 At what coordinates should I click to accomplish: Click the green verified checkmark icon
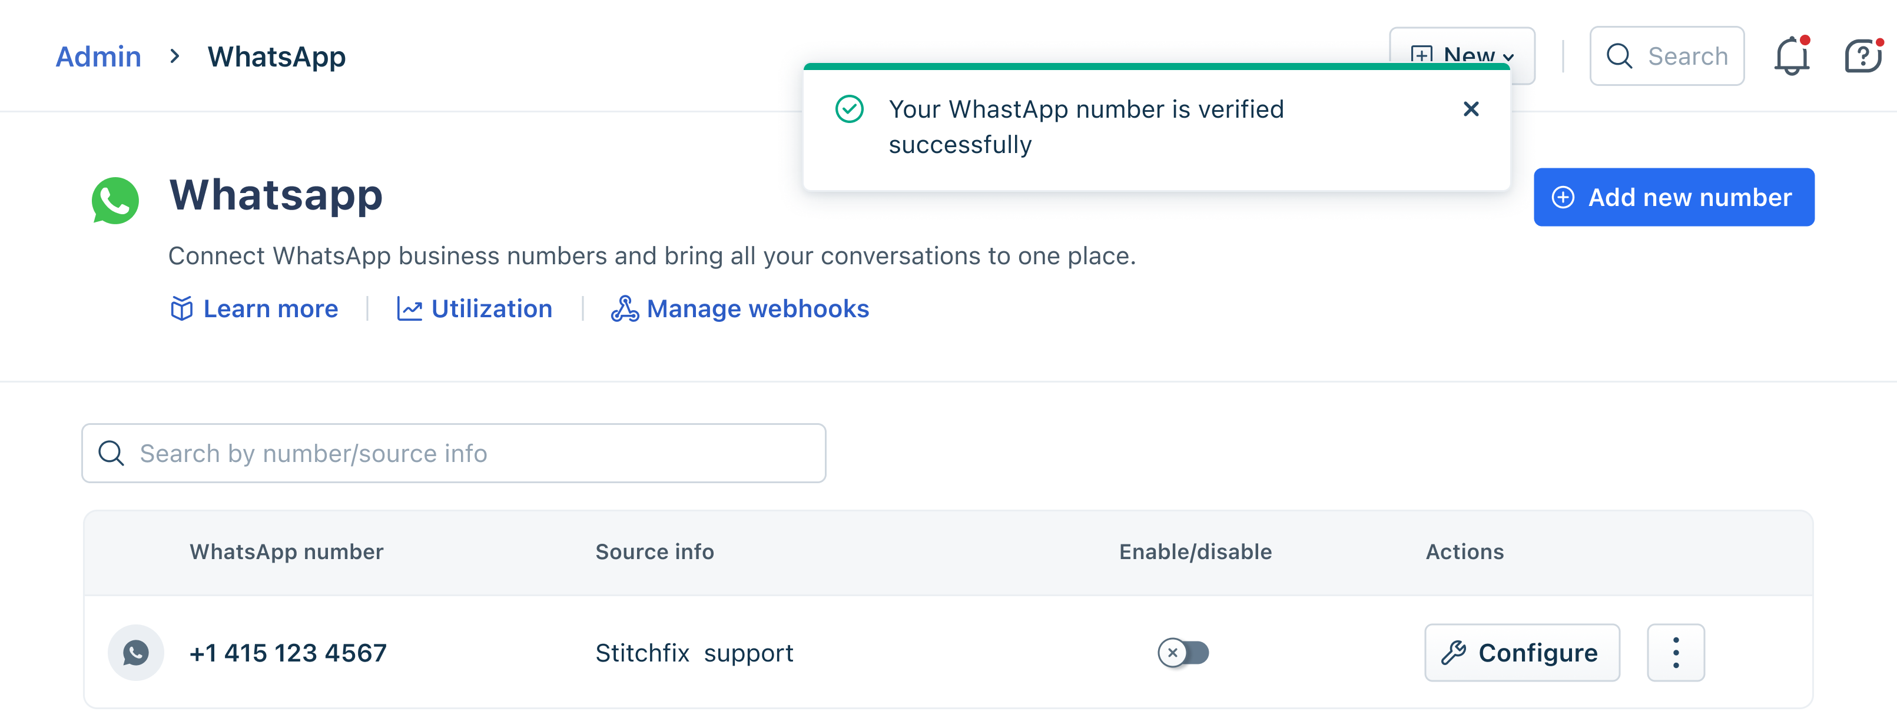[x=849, y=109]
